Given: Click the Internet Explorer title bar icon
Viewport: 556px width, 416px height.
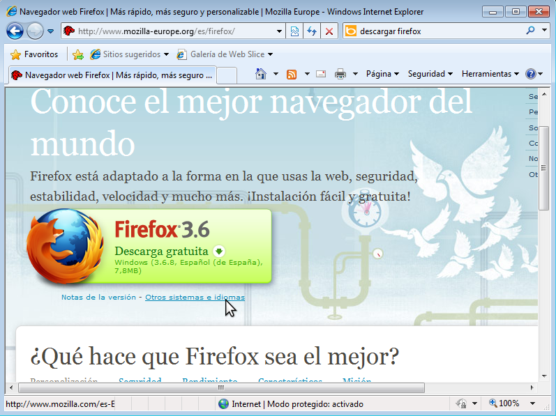Looking at the screenshot, I should [x=11, y=11].
